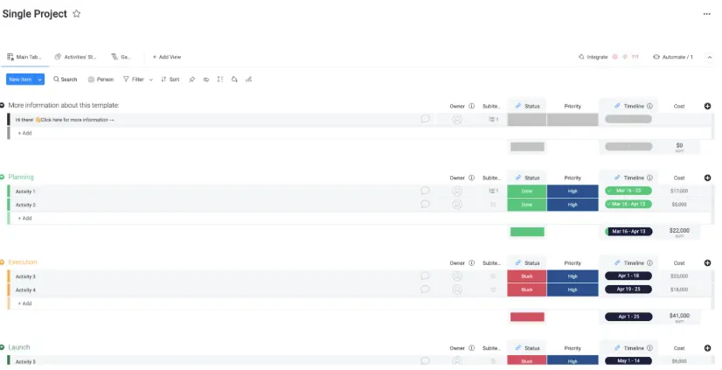
Task: Assign owner avatar for Activity 1
Action: tap(457, 191)
